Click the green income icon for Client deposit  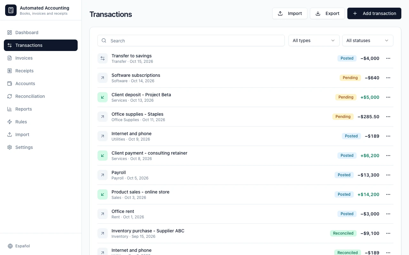pyautogui.click(x=103, y=97)
